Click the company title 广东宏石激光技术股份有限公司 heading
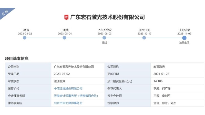Image resolution: width=205 pixels, height=115 pixels. pos(107,17)
